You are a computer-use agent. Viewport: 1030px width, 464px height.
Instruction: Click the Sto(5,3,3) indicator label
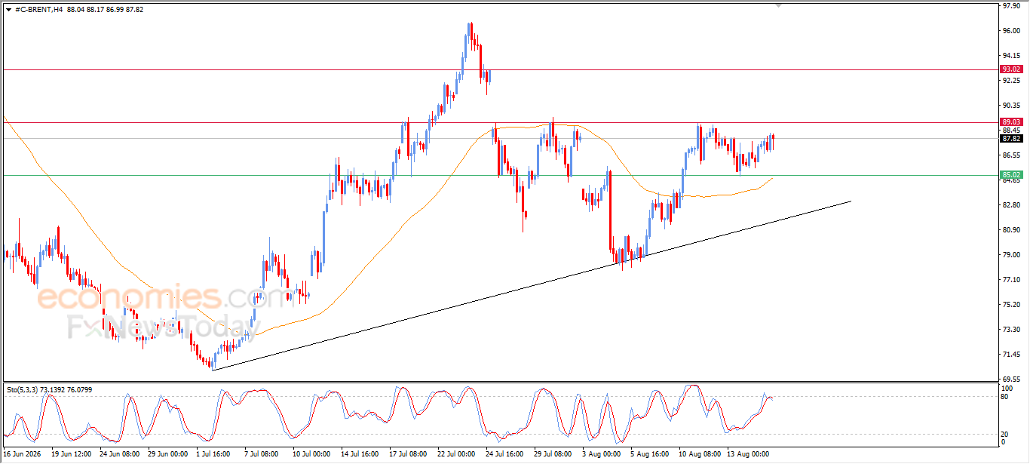pos(24,389)
